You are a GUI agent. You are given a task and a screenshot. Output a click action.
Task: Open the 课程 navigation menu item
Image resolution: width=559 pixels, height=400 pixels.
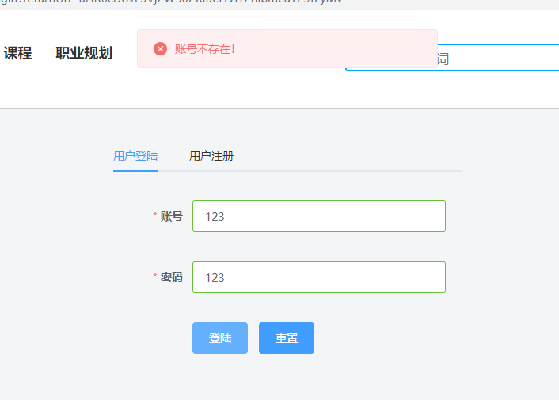click(x=18, y=53)
